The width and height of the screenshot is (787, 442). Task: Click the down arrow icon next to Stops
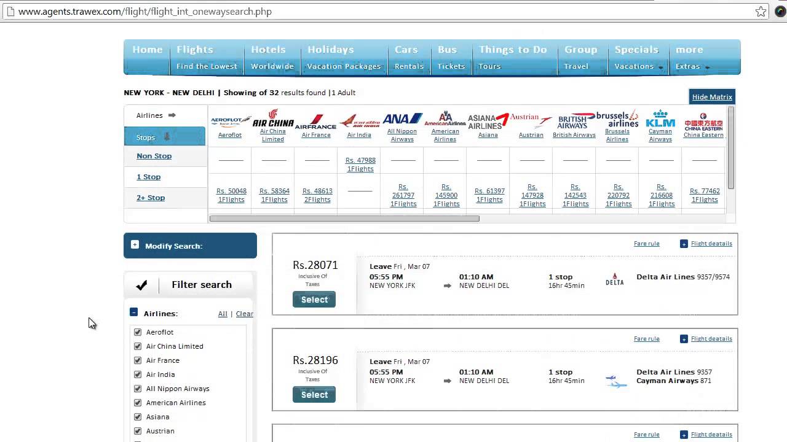166,137
